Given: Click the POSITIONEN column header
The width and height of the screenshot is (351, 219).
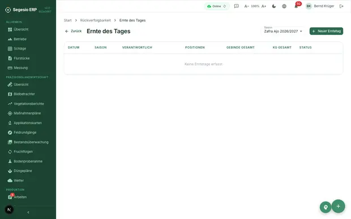Looking at the screenshot, I should tap(195, 47).
